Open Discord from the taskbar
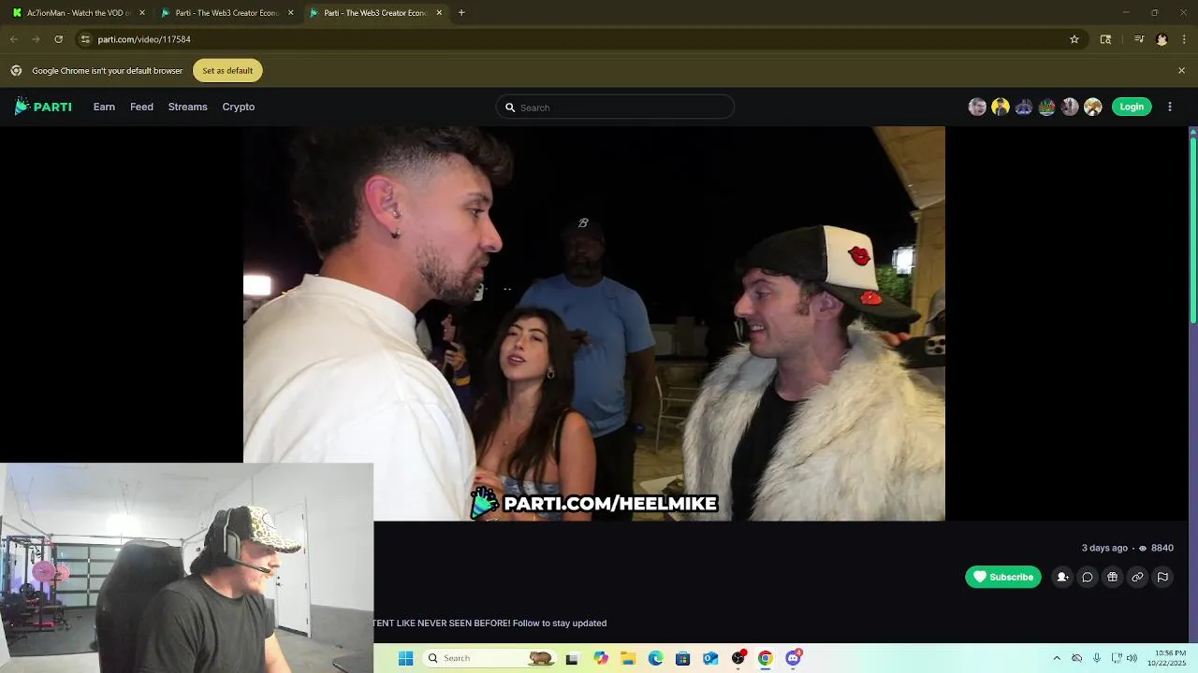The image size is (1198, 673). [794, 658]
